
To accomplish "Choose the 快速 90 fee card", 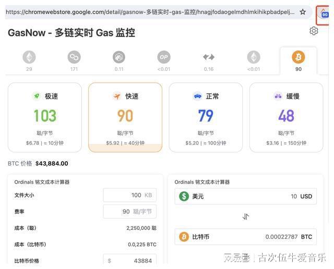I will 125,117.
